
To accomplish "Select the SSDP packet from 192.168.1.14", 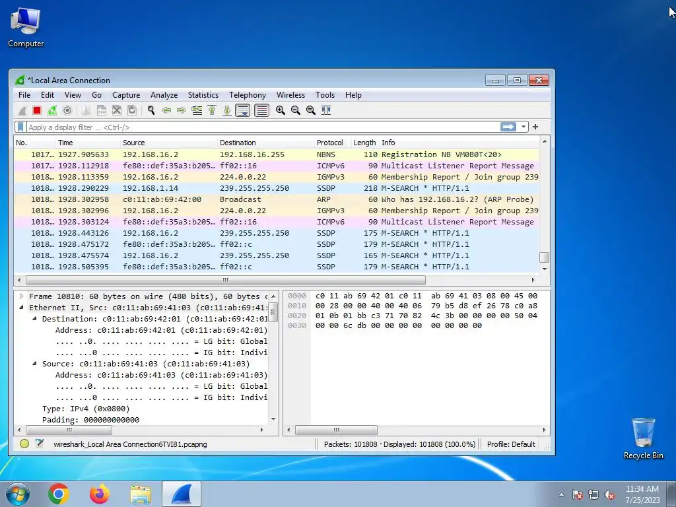I will click(277, 188).
